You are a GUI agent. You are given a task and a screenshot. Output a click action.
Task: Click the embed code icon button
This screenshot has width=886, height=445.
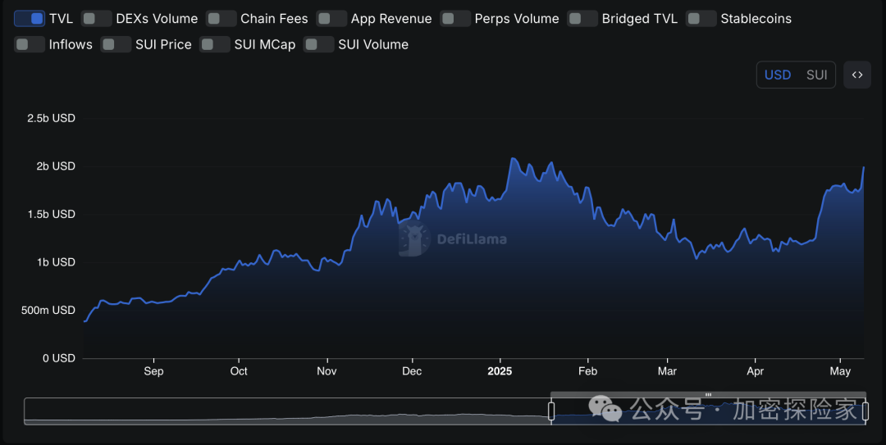[x=857, y=75]
